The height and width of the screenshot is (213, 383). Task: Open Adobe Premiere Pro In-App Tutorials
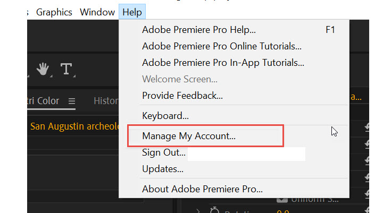(x=223, y=63)
